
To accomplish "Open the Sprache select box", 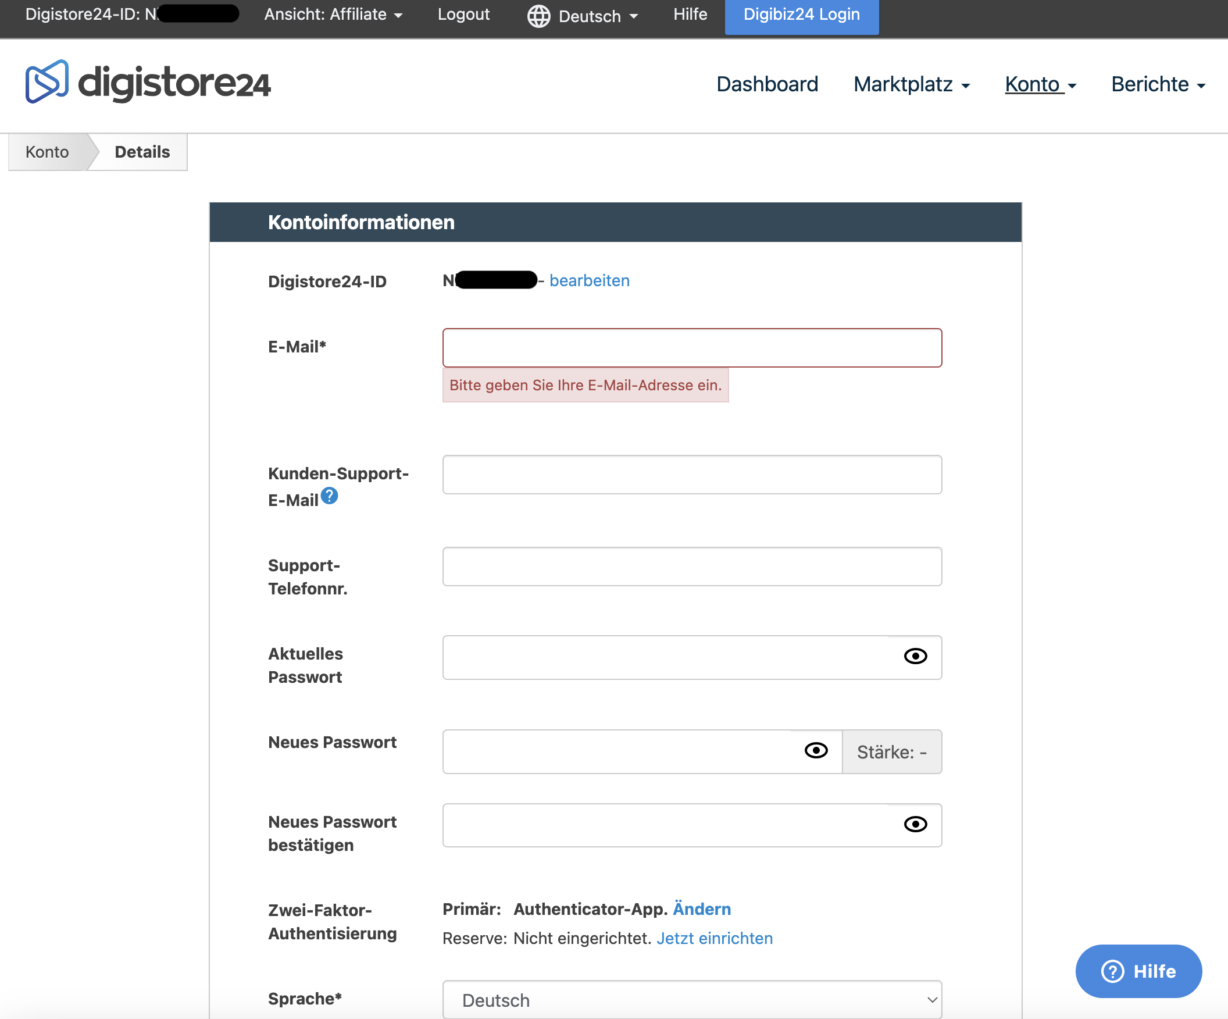I will 692,1000.
